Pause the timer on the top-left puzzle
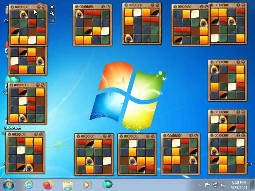This screenshot has width=255, height=191. 12,7
